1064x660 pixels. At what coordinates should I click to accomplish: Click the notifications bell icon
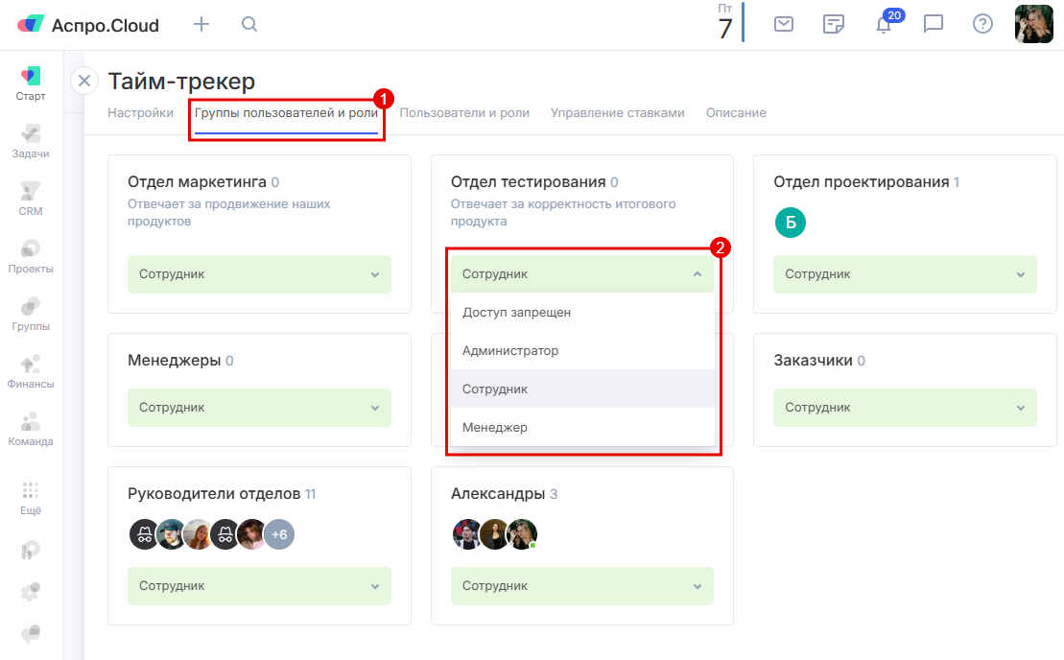coord(884,25)
